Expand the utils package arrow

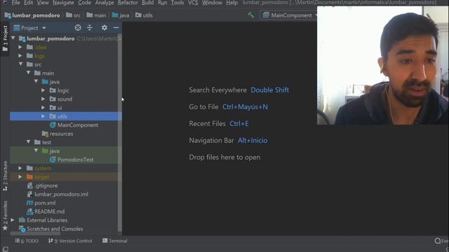43,116
